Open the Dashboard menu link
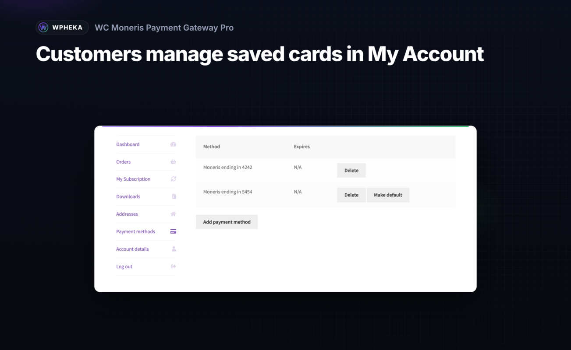This screenshot has width=571, height=350. [128, 144]
